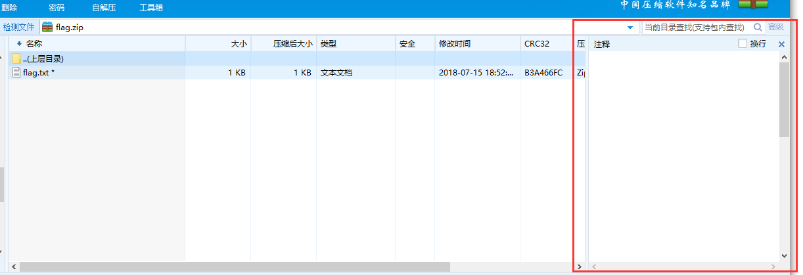Click the comment panel scroll down arrow
This screenshot has width=803, height=275.
tap(784, 255)
